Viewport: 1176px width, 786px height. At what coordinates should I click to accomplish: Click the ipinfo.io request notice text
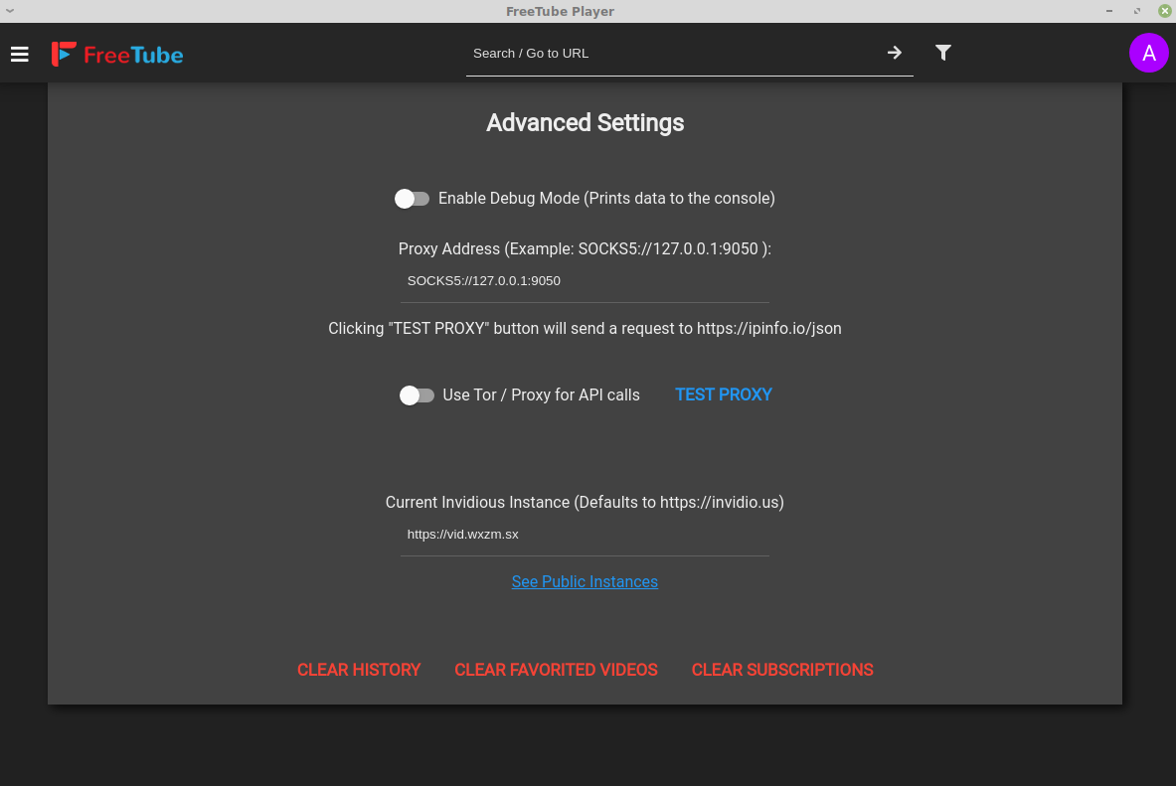pyautogui.click(x=585, y=329)
